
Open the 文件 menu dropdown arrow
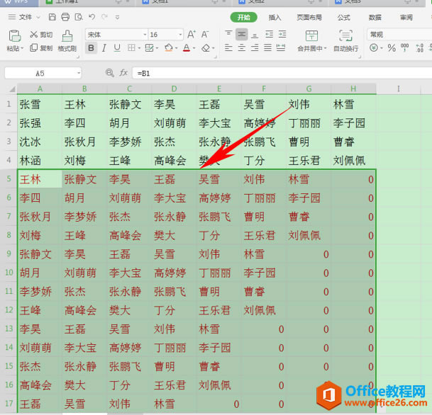tap(38, 17)
